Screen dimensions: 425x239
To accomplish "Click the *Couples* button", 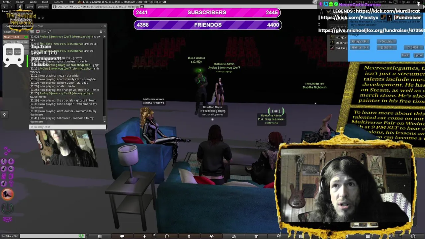I will click(386, 41).
